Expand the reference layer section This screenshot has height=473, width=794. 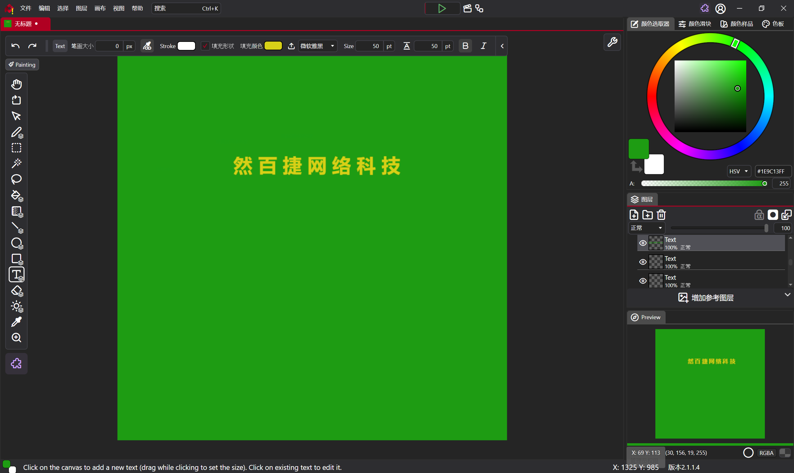[x=787, y=295]
